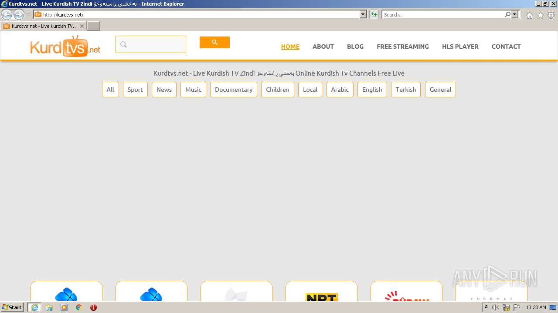Click the Refresh page icon
The image size is (558, 313).
[374, 14]
